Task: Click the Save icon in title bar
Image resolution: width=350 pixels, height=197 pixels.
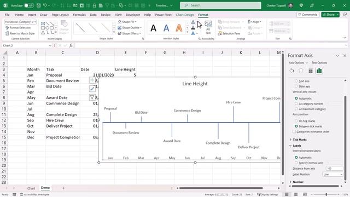Action: (39, 5)
